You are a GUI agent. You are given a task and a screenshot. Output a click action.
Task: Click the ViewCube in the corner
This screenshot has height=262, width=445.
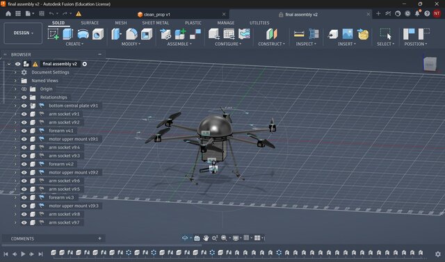click(x=430, y=65)
